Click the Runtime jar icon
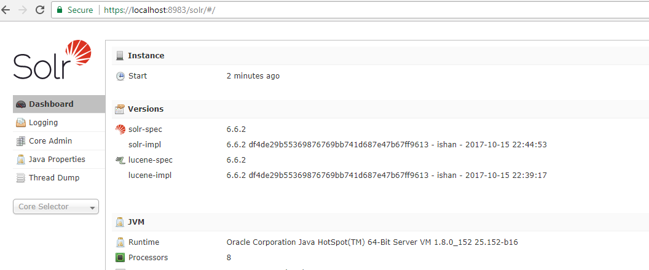 (120, 242)
